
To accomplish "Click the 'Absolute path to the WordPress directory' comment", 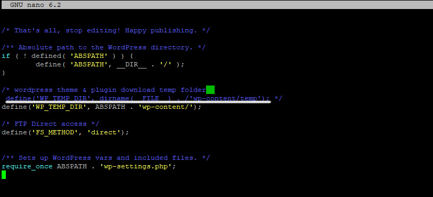I will coord(103,47).
